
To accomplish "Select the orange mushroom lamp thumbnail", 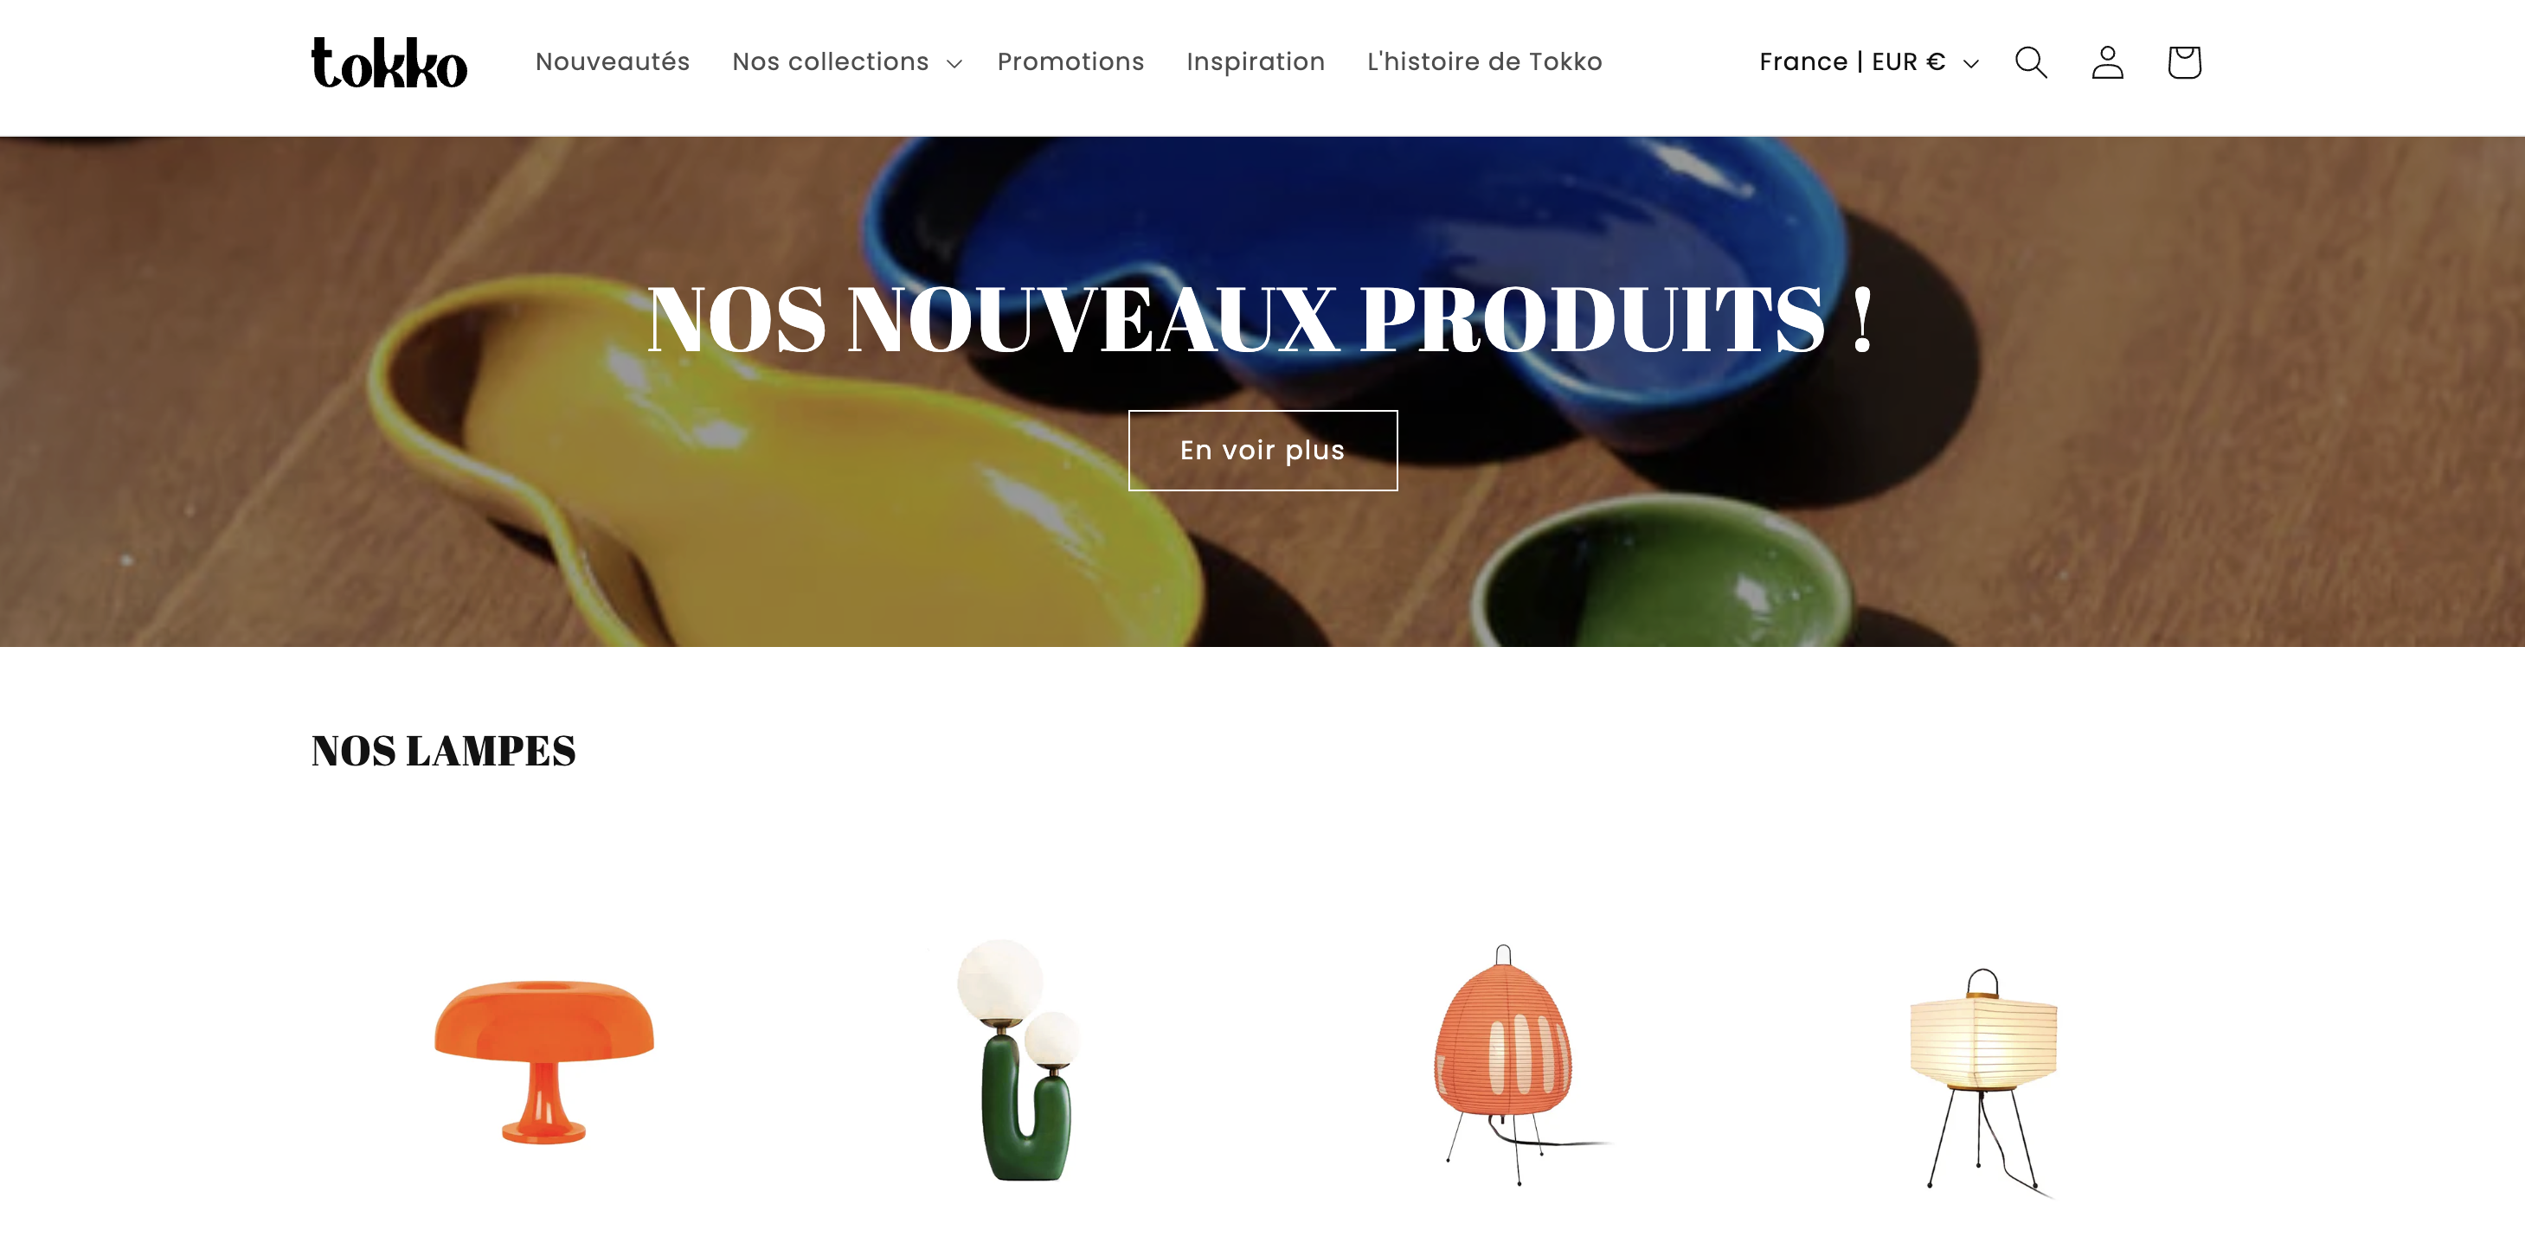I will (544, 1061).
